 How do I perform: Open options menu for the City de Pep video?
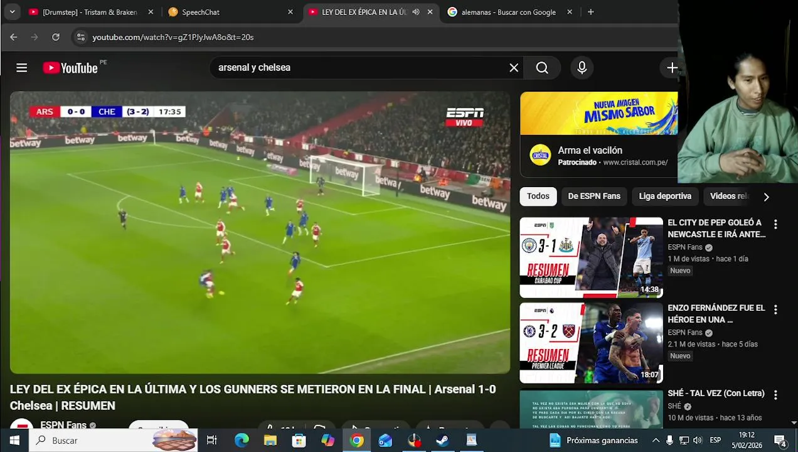tap(775, 224)
